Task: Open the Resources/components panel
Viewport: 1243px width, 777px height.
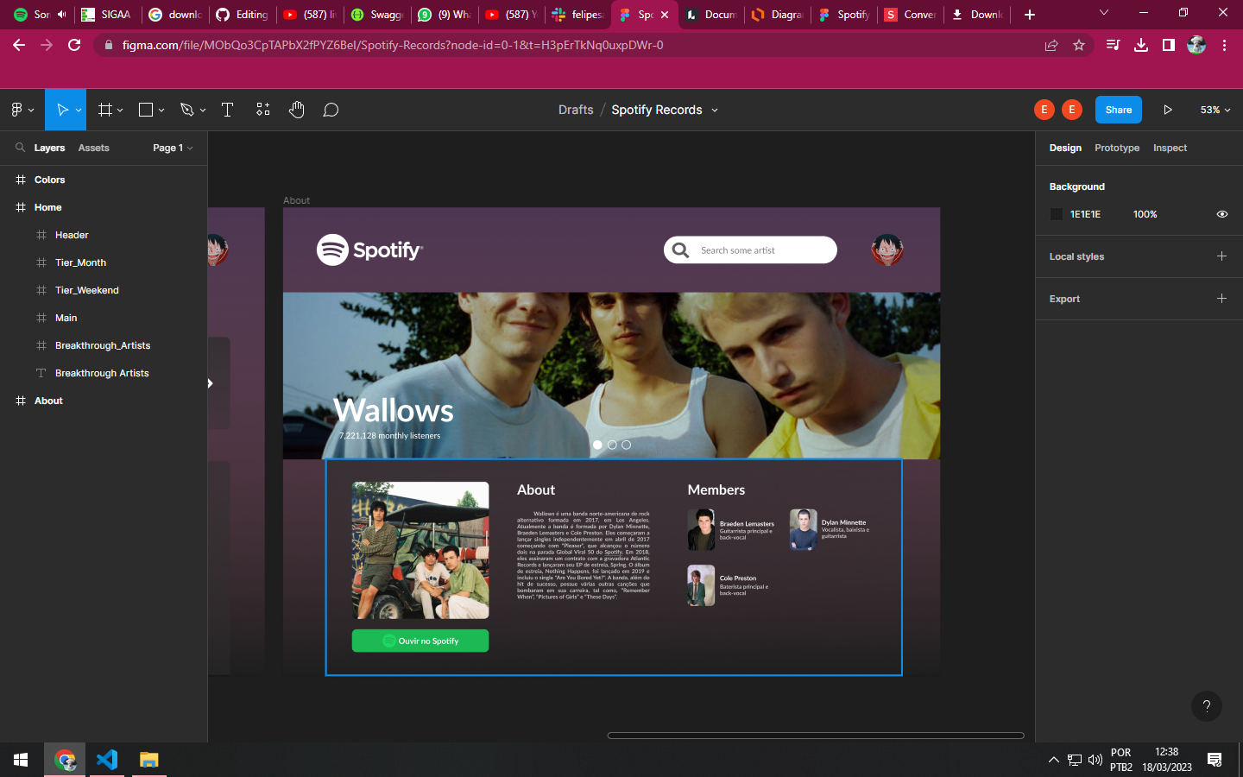Action: click(x=262, y=110)
